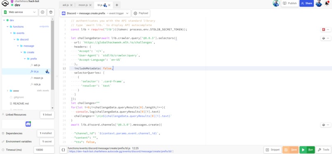Click the Snippet button

[273, 150]
